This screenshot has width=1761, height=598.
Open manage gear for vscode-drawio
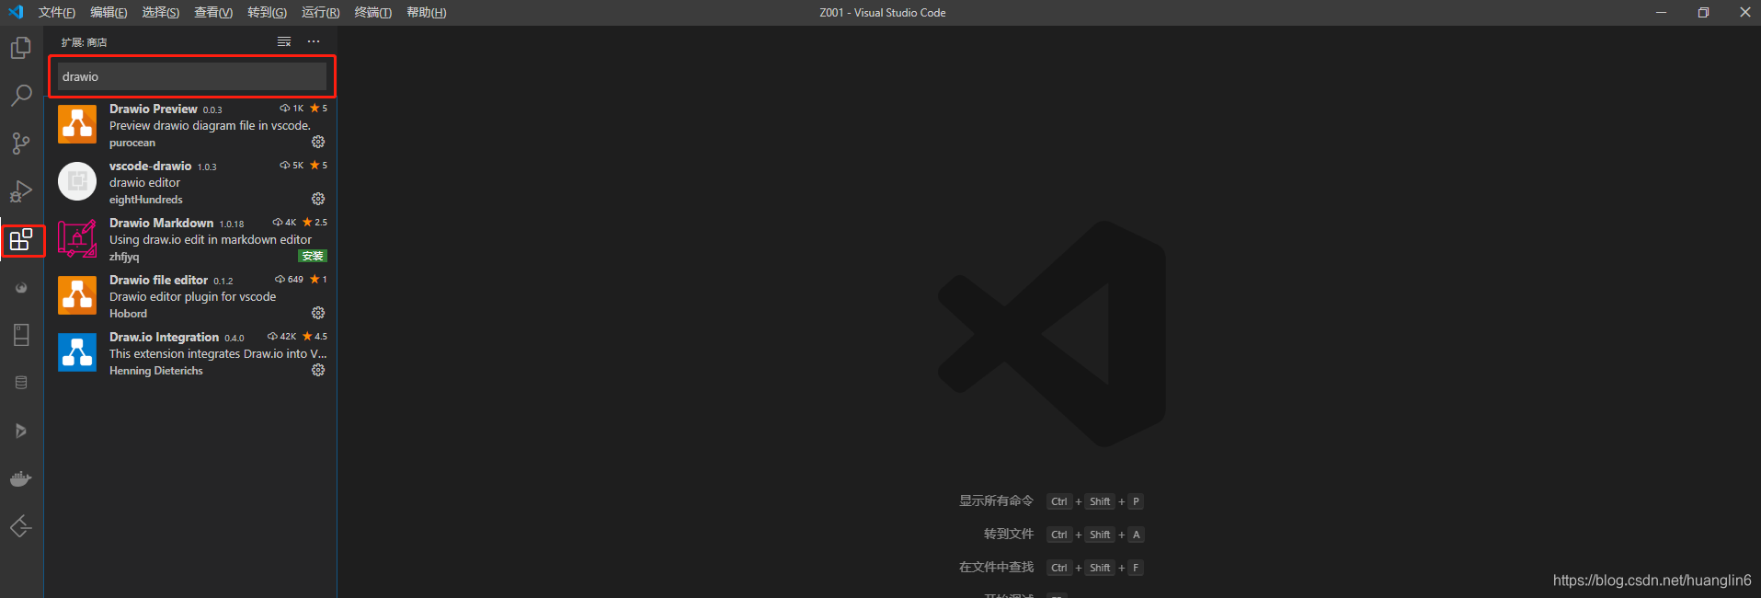click(318, 199)
